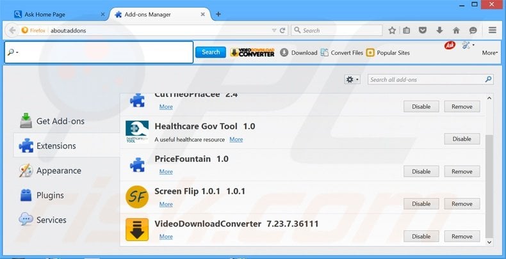Image resolution: width=506 pixels, height=259 pixels.
Task: Select Extensions in the sidebar
Action: click(x=67, y=146)
